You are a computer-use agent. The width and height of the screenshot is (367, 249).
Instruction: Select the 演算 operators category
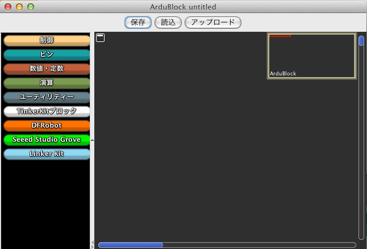click(47, 83)
